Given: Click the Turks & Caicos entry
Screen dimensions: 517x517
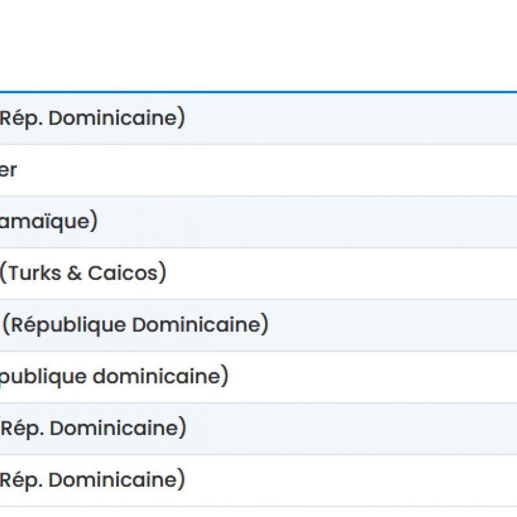Looking at the screenshot, I should click(83, 273).
